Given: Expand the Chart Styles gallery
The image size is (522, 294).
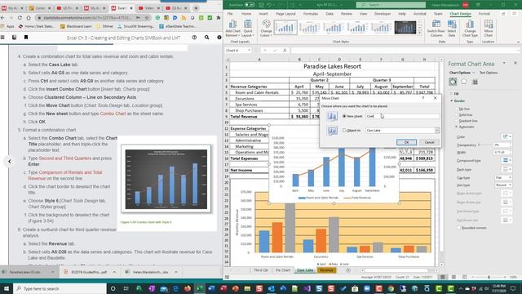Looking at the screenshot, I should [419, 33].
